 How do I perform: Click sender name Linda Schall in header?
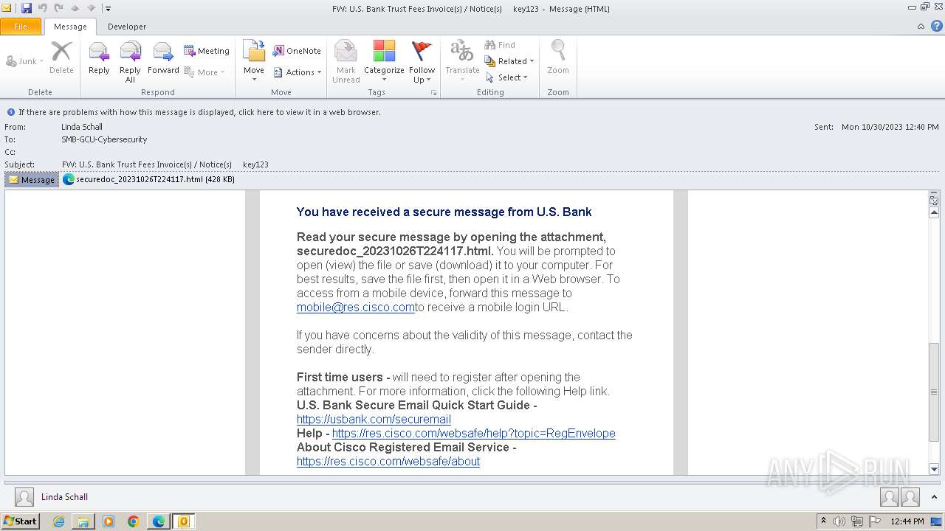82,127
